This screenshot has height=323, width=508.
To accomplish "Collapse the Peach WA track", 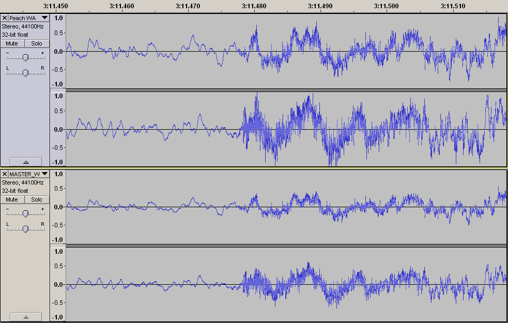I will pyautogui.click(x=26, y=162).
